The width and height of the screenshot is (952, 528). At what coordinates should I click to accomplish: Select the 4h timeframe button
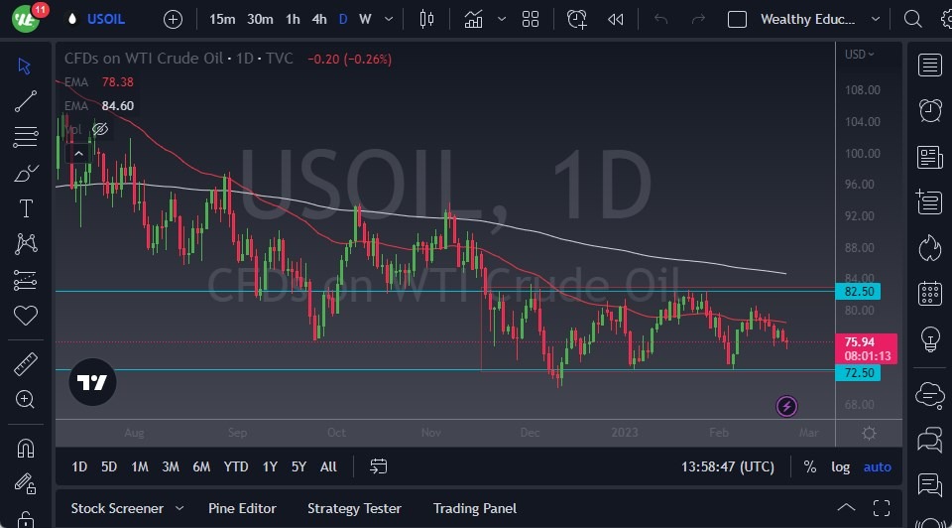(318, 19)
